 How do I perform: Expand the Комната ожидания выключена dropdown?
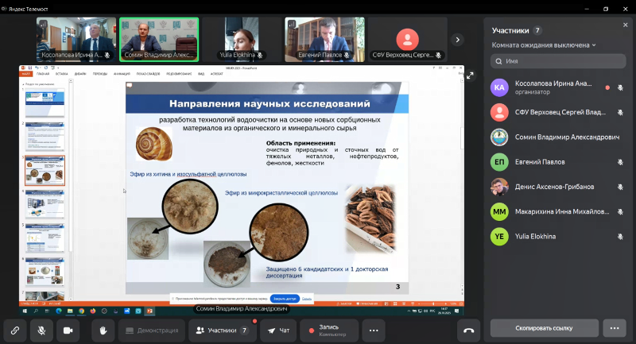(x=544, y=45)
